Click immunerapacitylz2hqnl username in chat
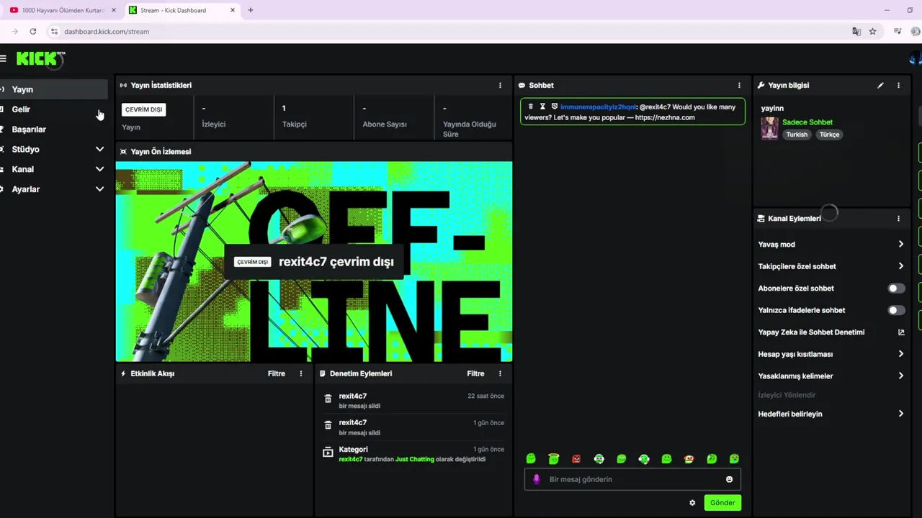 tap(598, 106)
